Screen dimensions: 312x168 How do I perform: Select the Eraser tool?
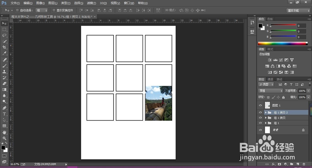pyautogui.click(x=4, y=84)
